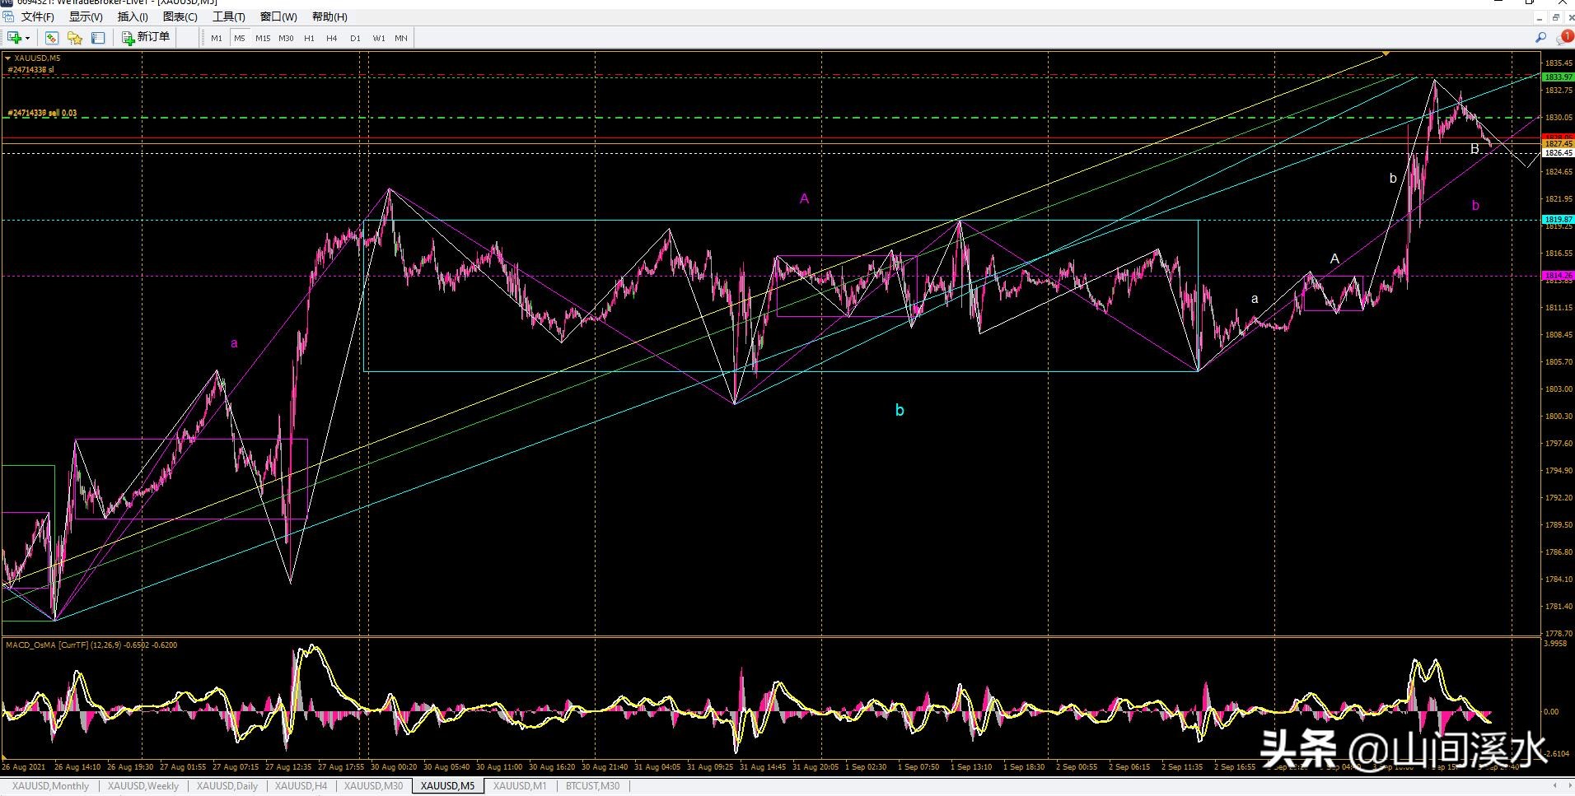Switch to the XAUUSD,Weekly chart tab
Viewport: 1575px width, 796px height.
143,786
